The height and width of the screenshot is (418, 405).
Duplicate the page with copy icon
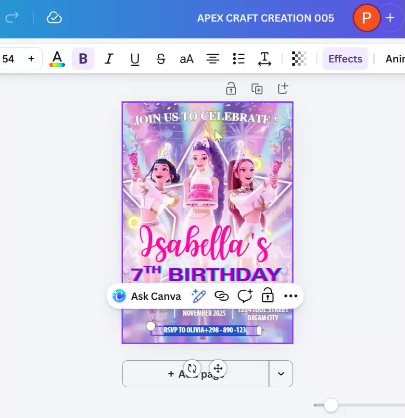(x=257, y=88)
